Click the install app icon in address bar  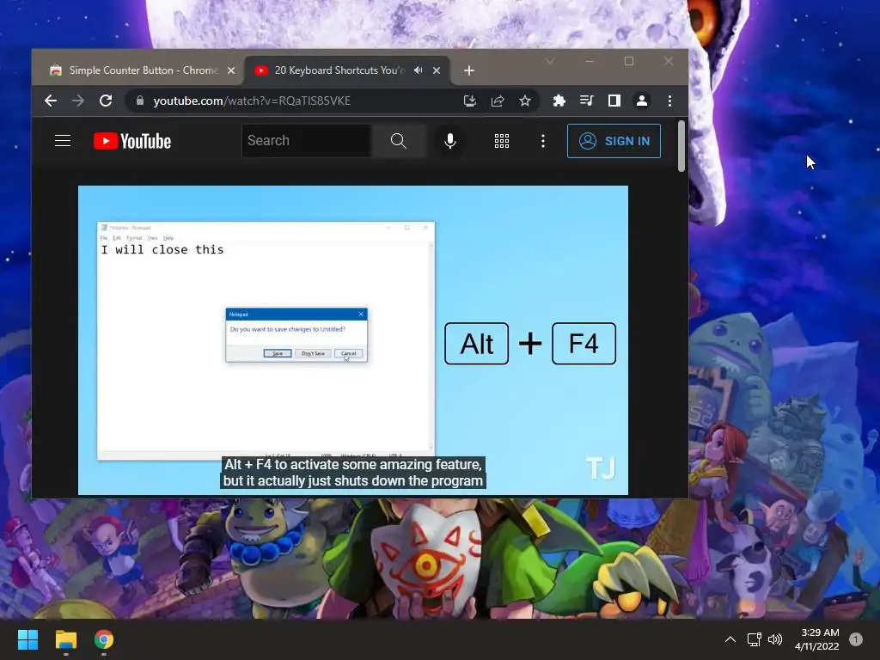(470, 101)
